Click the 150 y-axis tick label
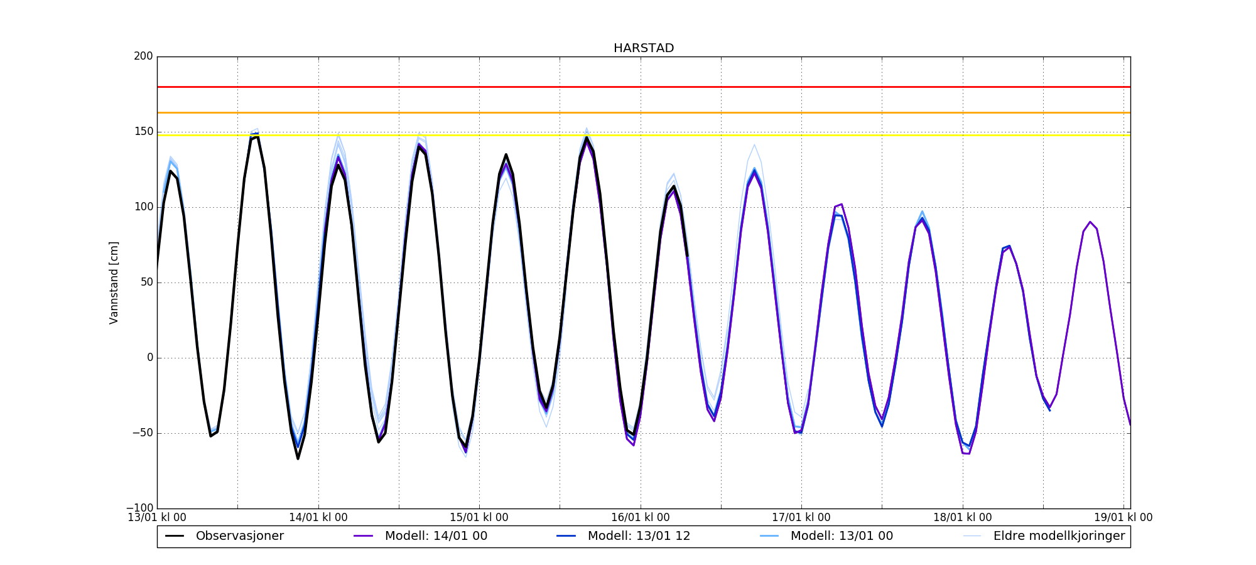Viewport: 1256px width, 565px height. (x=143, y=132)
